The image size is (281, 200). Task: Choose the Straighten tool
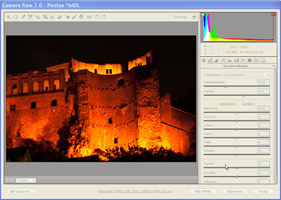point(52,17)
